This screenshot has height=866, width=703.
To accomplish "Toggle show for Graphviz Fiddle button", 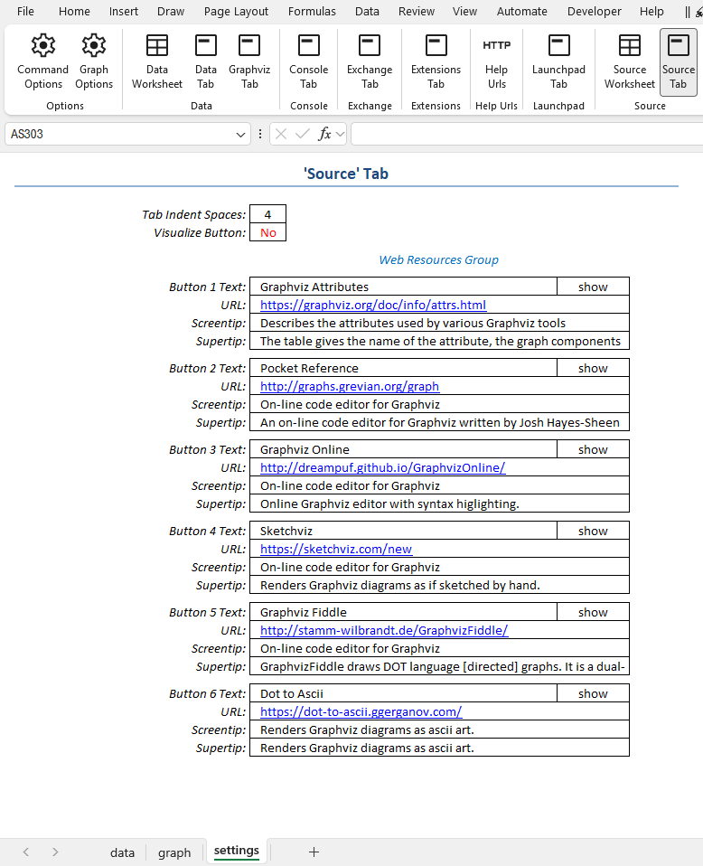I will coord(593,612).
